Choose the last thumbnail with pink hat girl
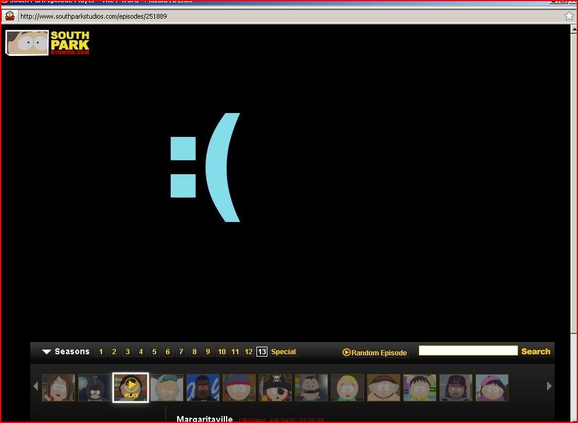578x423 pixels. click(492, 387)
